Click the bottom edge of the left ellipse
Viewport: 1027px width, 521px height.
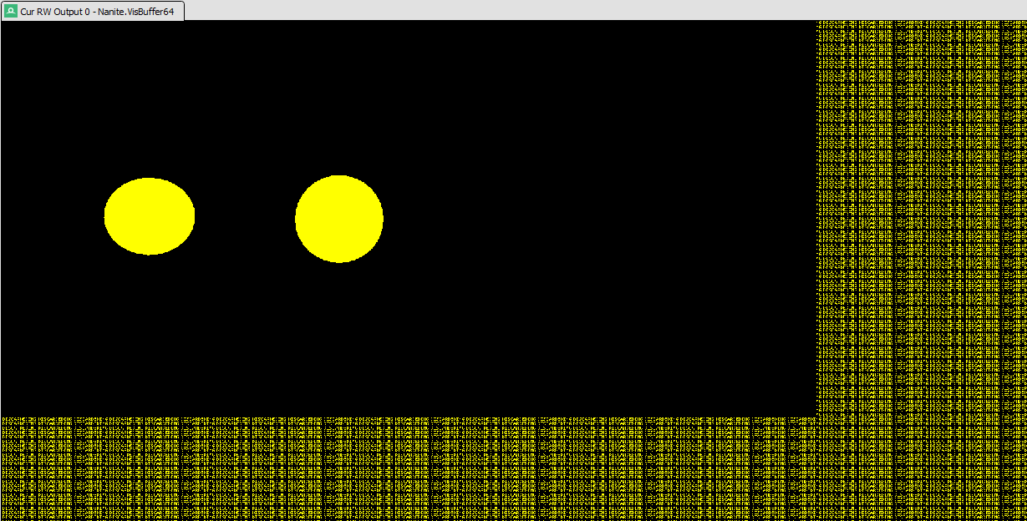pyautogui.click(x=150, y=254)
